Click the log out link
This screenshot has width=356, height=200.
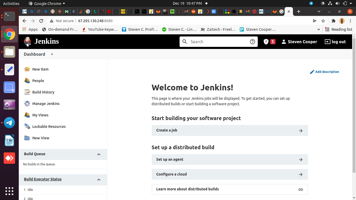[x=335, y=42]
